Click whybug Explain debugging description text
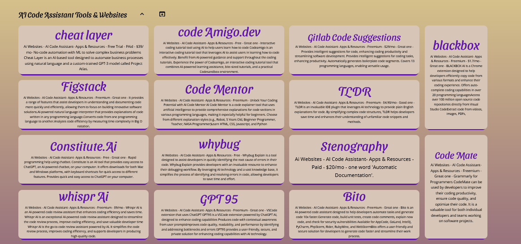This screenshot has height=244, width=521. pos(219,167)
